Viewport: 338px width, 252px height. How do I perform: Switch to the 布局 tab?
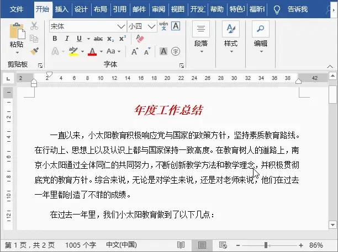100,9
